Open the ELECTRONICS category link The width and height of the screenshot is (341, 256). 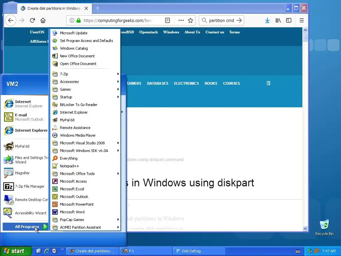(x=186, y=83)
